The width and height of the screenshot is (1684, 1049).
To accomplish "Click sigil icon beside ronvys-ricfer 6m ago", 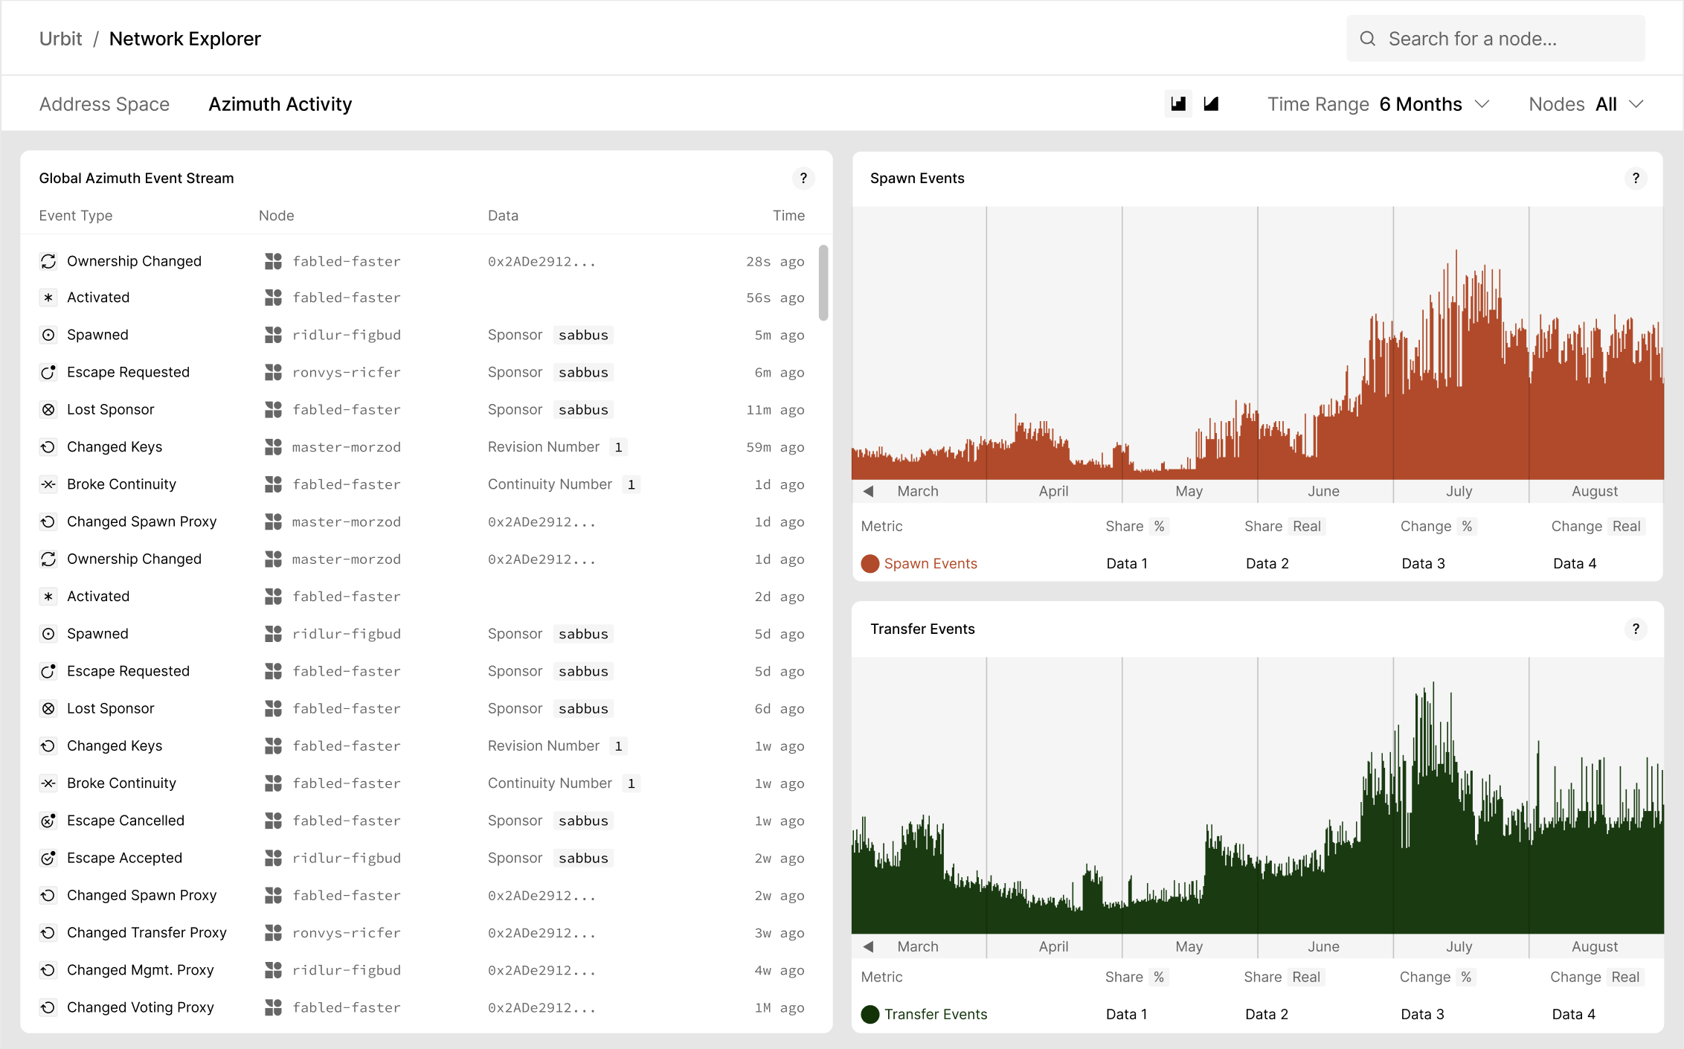I will (273, 372).
